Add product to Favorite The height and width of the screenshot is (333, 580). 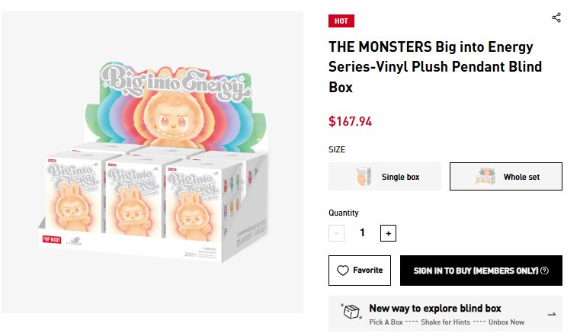pyautogui.click(x=360, y=271)
